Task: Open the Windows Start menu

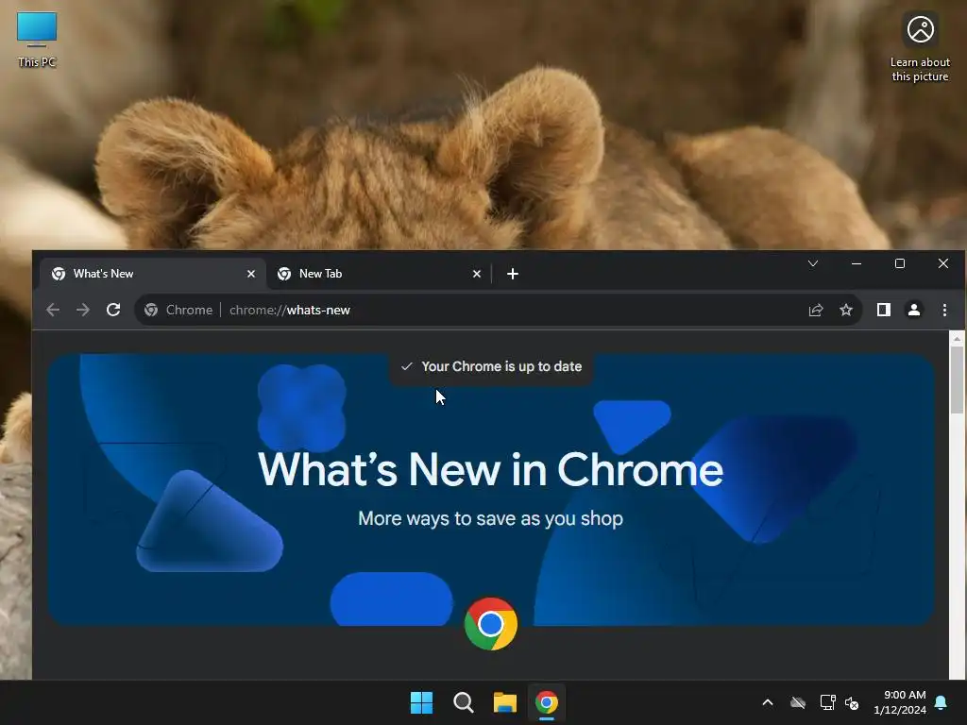Action: point(422,702)
